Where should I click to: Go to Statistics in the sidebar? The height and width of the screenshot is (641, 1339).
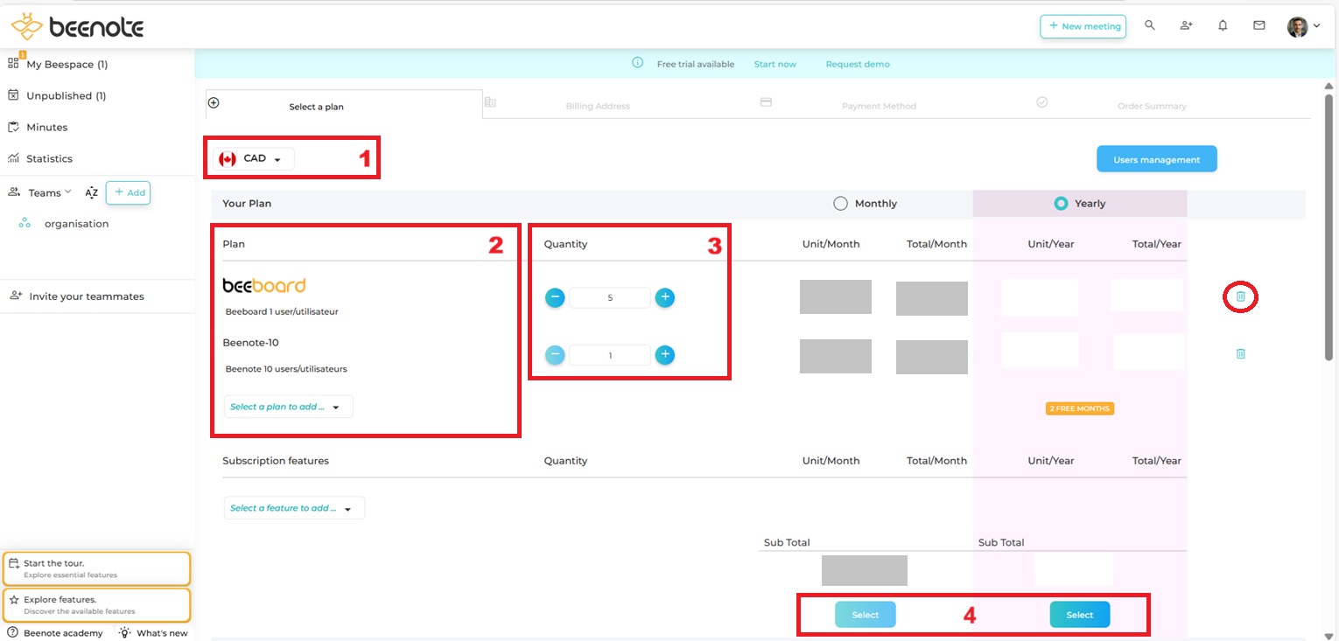tap(49, 159)
